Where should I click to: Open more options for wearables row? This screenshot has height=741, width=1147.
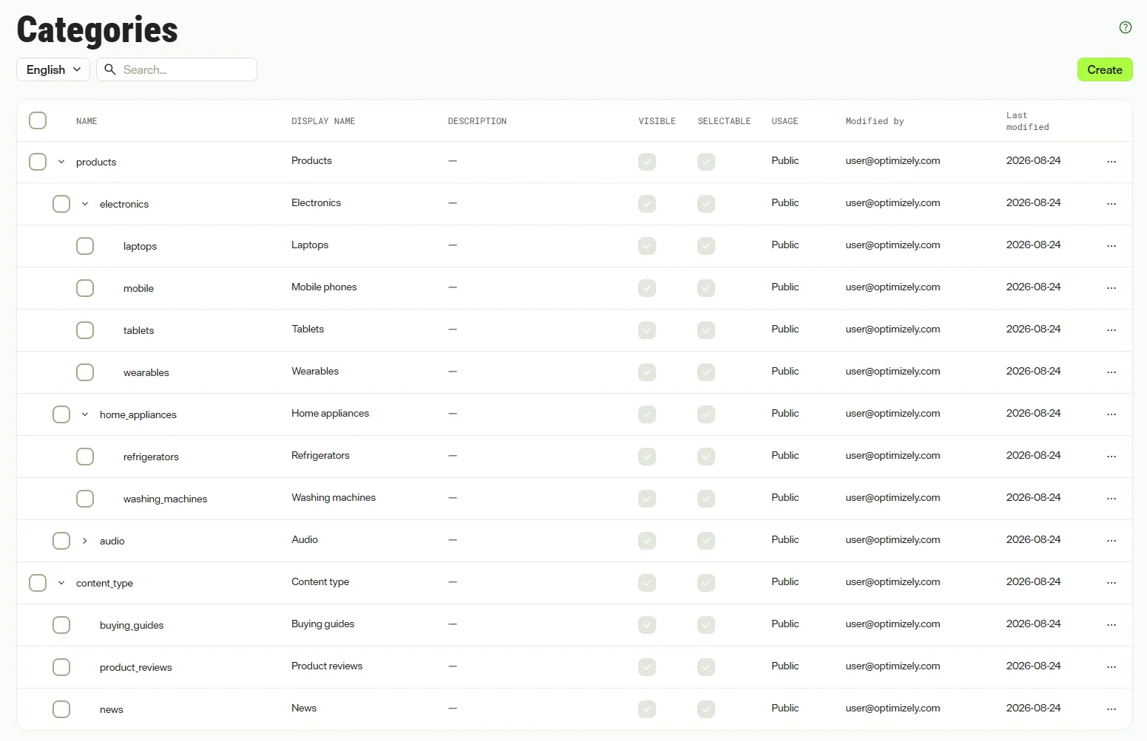tap(1112, 372)
